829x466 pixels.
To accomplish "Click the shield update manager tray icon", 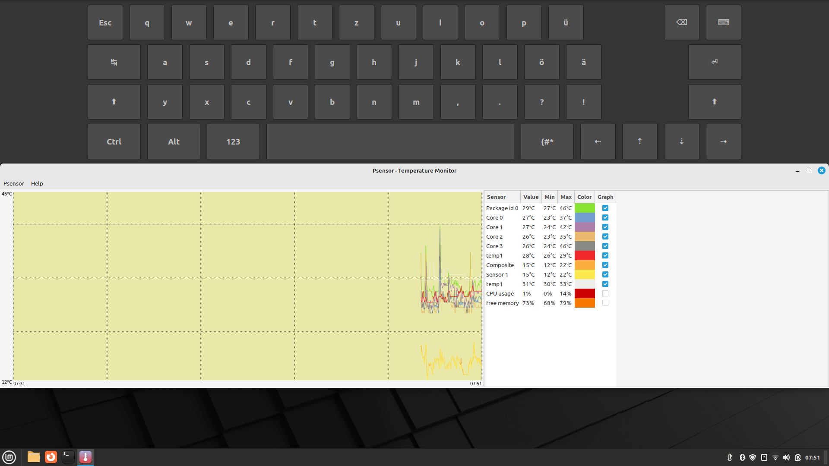I will 753,457.
